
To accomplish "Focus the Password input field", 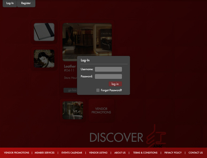I will (108, 76).
